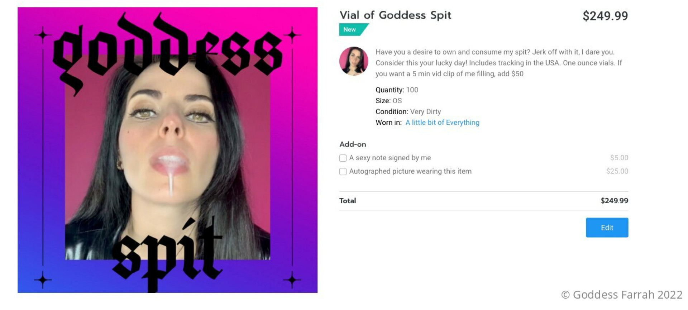Click the $249.99 price at top right
Viewport: 688px width, 310px height.
[x=605, y=16]
